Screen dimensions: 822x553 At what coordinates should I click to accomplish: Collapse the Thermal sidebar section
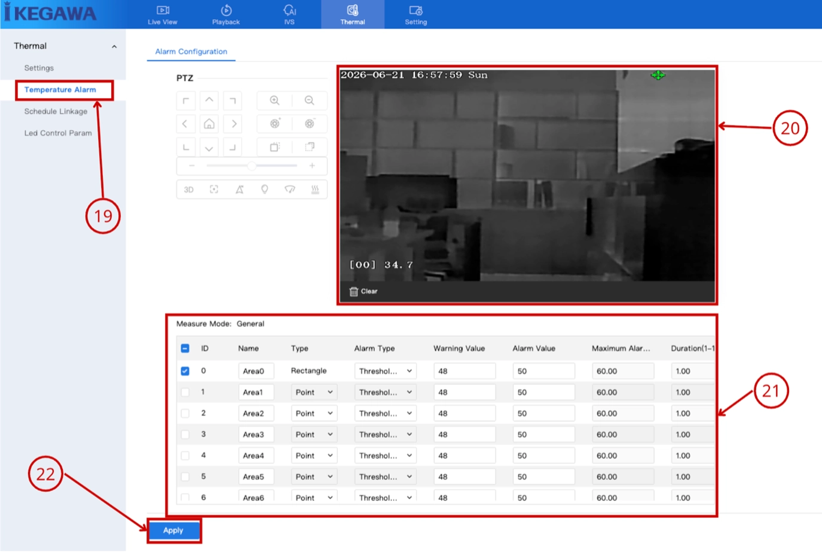click(x=114, y=47)
